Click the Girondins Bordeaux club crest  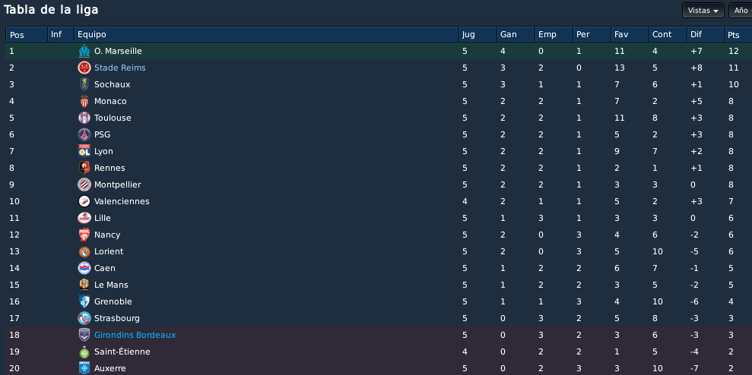(84, 336)
